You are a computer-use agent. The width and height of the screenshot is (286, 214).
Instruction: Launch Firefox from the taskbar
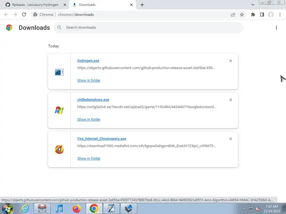click(x=77, y=208)
